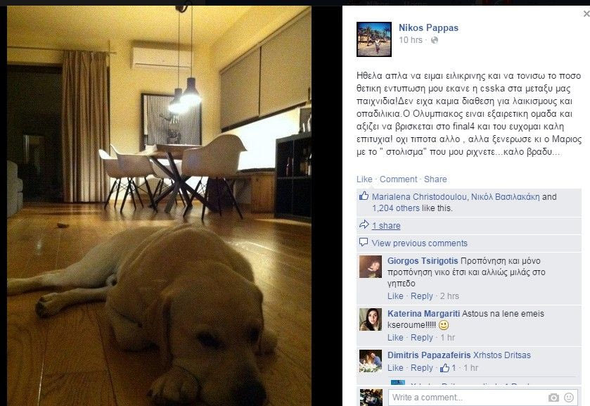Click the like count thumb on Dimitris's comment

[x=444, y=367]
